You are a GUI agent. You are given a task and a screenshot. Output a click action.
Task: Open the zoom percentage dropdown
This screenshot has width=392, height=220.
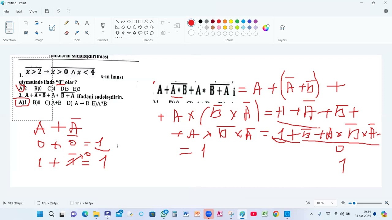[332, 203]
